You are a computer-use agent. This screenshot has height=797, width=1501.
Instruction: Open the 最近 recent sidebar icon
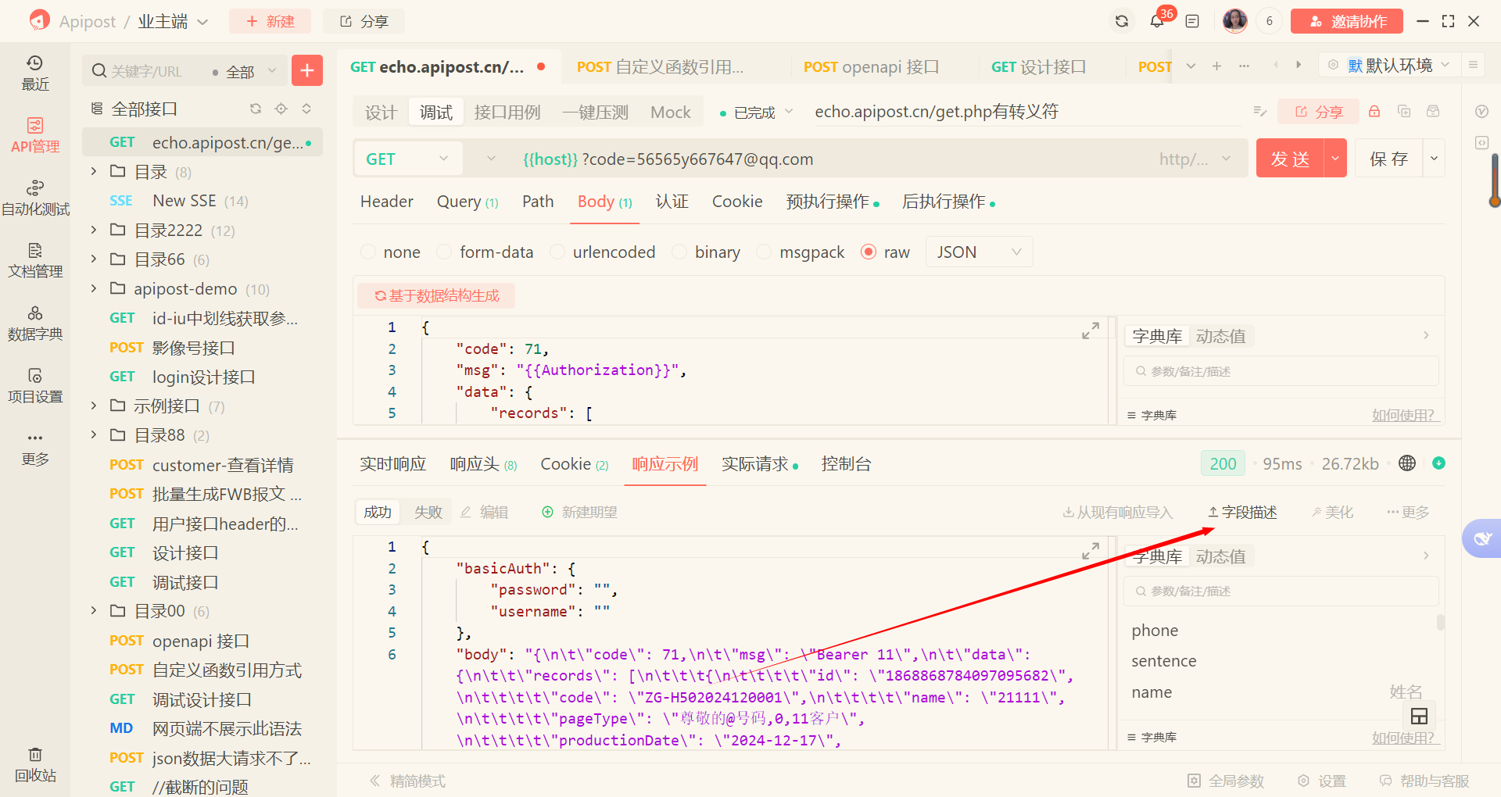[x=35, y=73]
